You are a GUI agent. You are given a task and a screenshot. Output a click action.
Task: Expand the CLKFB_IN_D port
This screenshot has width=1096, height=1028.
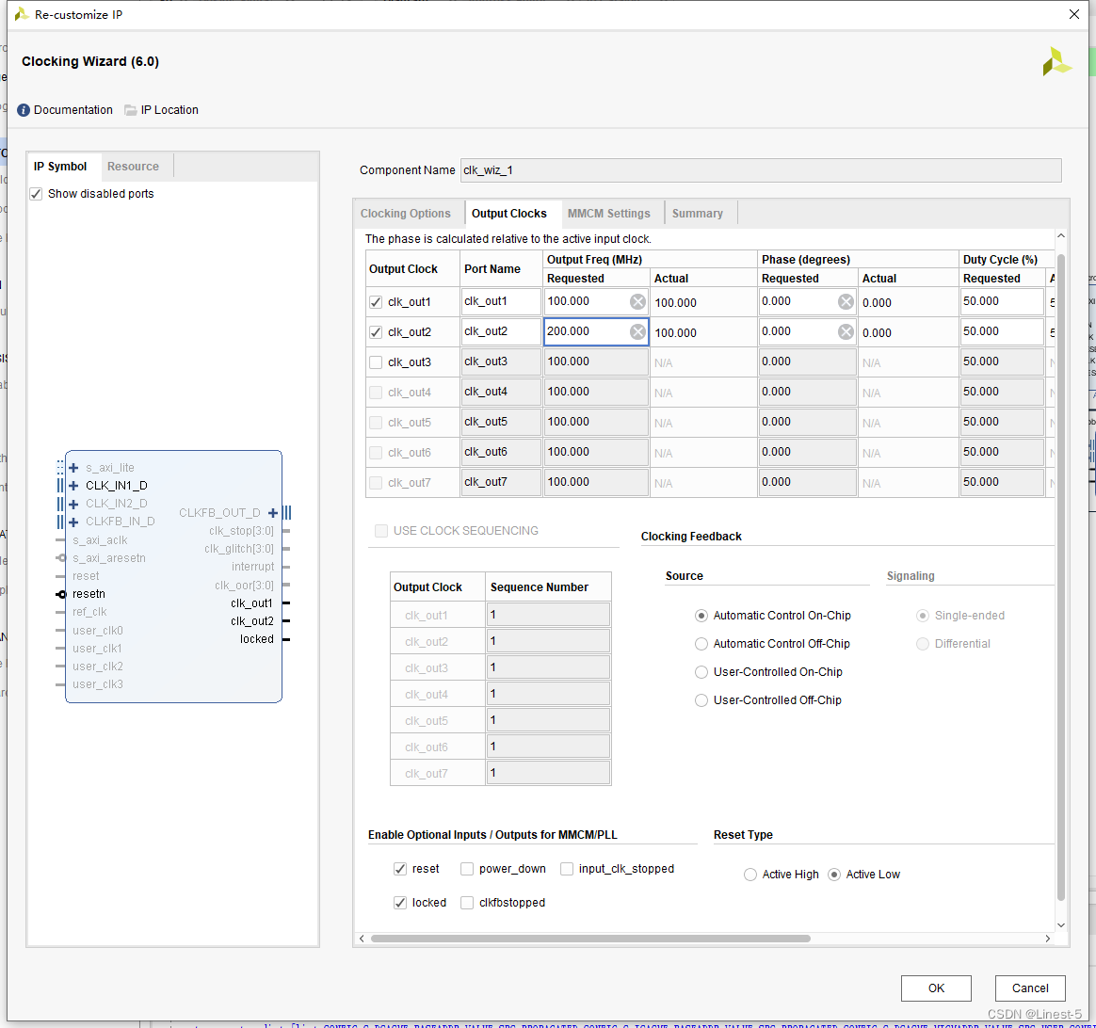point(73,522)
